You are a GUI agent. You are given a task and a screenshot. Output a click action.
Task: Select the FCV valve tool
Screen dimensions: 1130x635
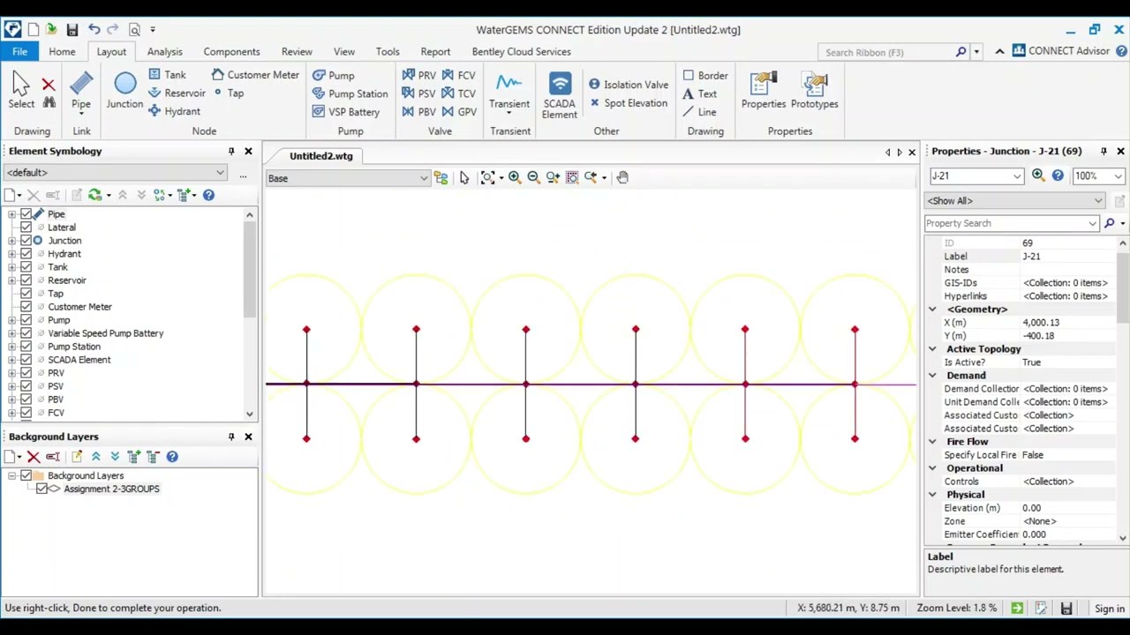(458, 76)
